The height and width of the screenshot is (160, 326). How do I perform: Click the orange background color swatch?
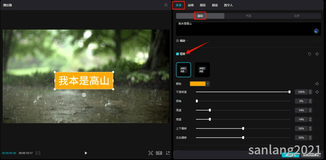198,84
